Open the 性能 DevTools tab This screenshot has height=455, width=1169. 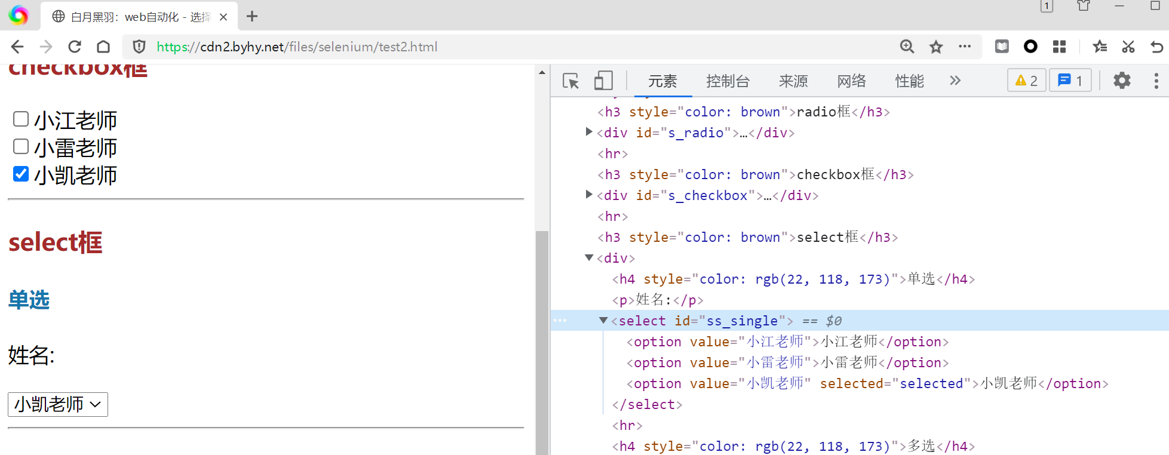click(909, 81)
